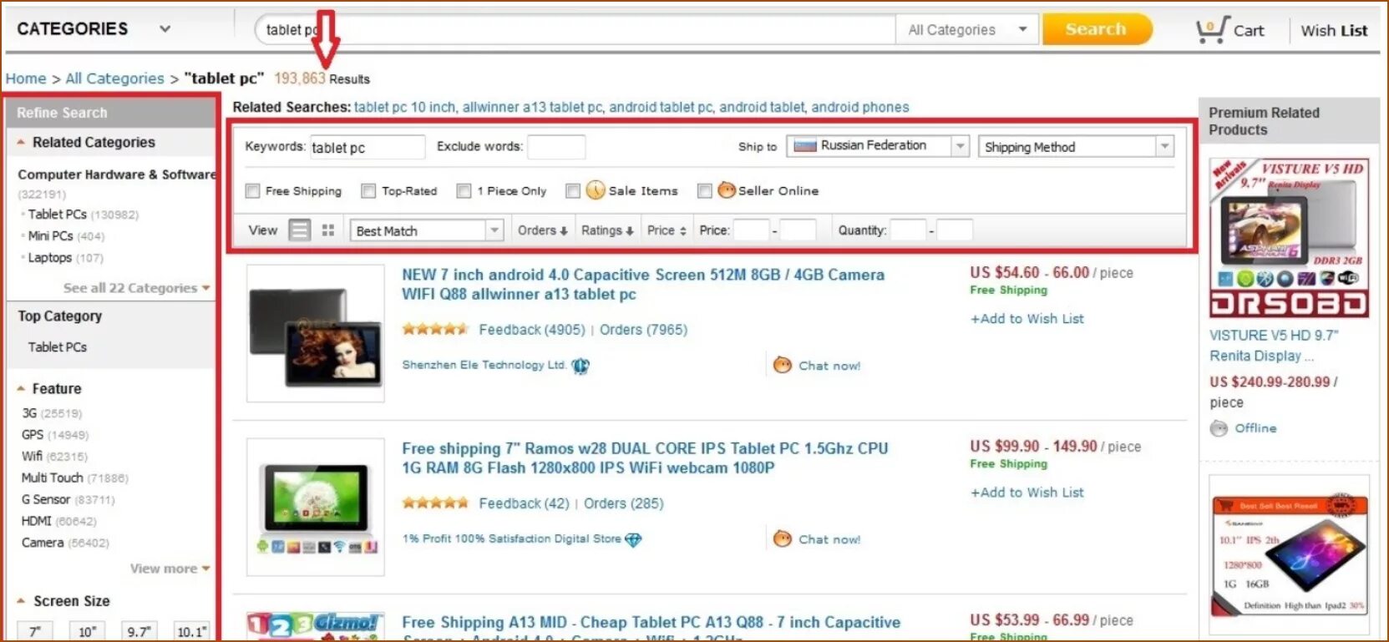The width and height of the screenshot is (1389, 642).
Task: Expand View more features
Action: [x=170, y=569]
